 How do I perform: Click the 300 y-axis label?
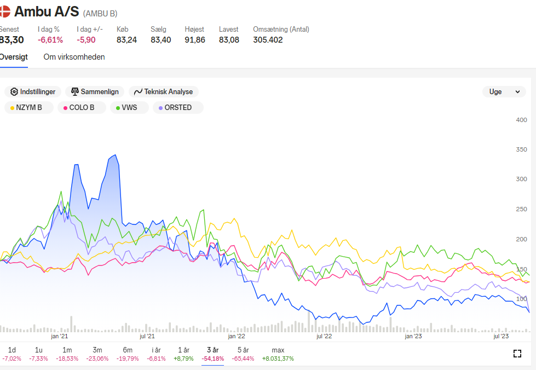click(x=522, y=179)
